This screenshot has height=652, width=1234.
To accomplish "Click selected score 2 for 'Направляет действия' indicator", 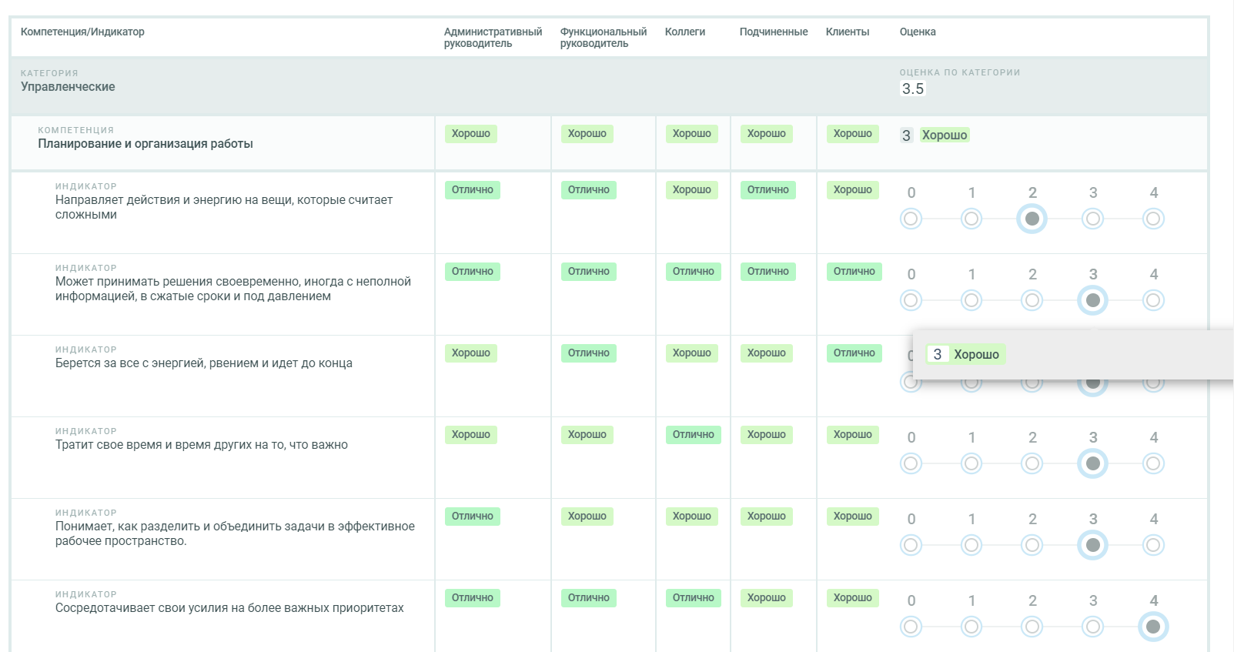I will coord(1032,219).
